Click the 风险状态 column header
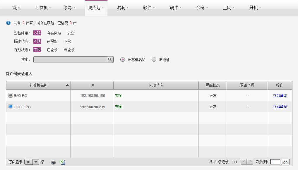Screen dimensions: 298x170 pyautogui.click(x=156, y=85)
